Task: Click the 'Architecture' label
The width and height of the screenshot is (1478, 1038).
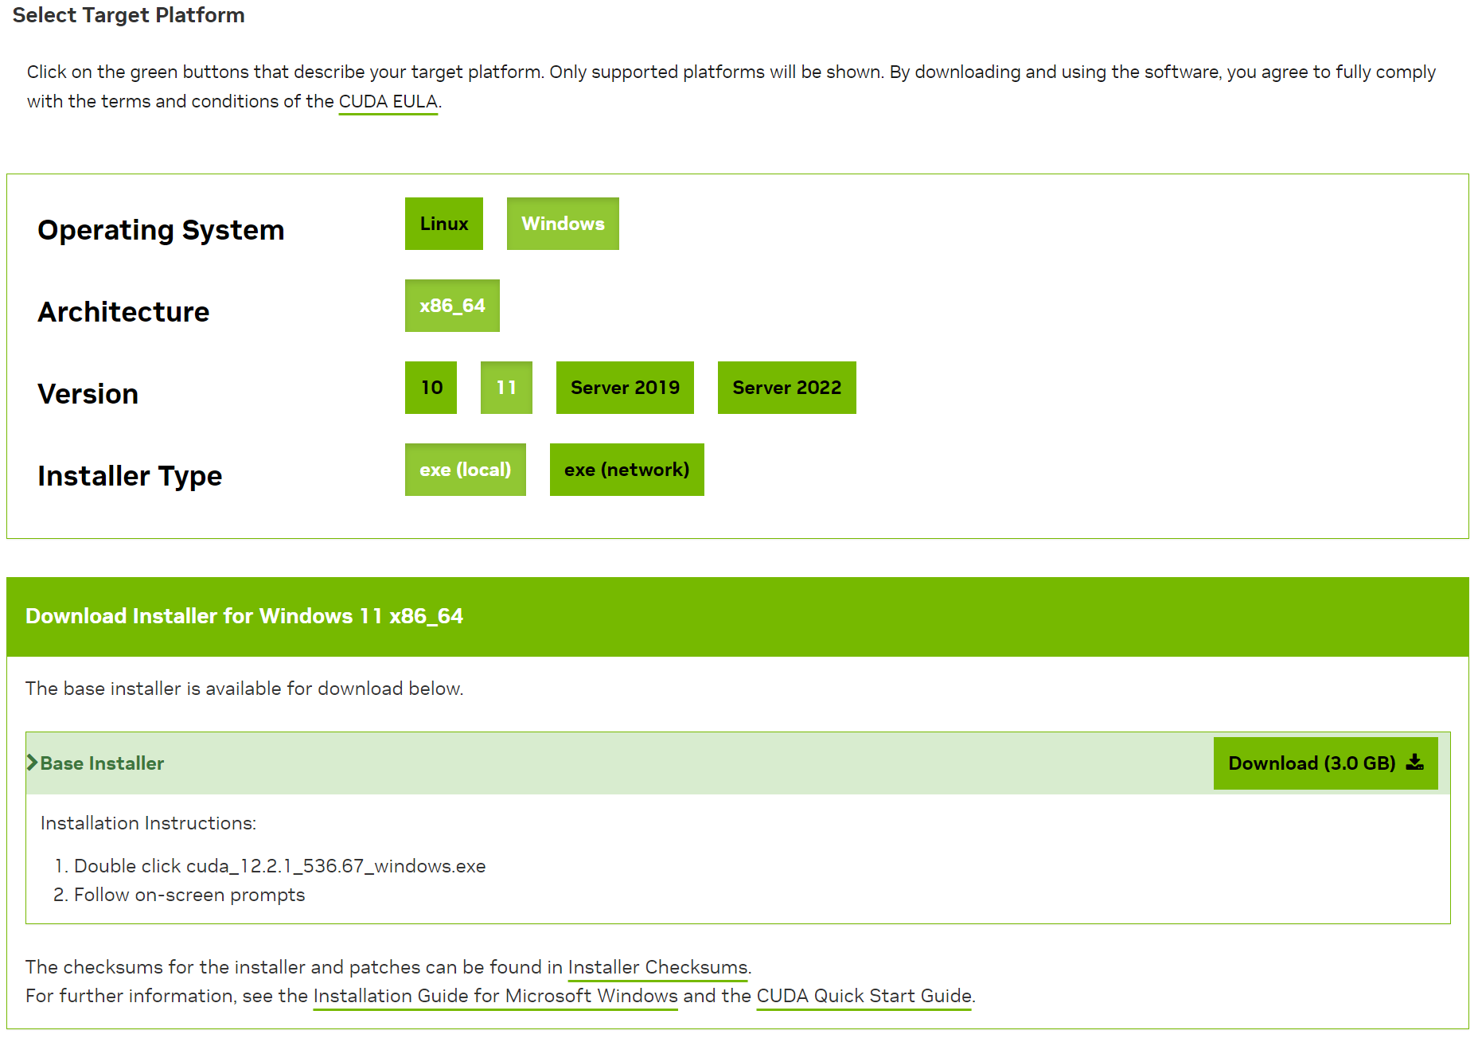Action: [123, 312]
